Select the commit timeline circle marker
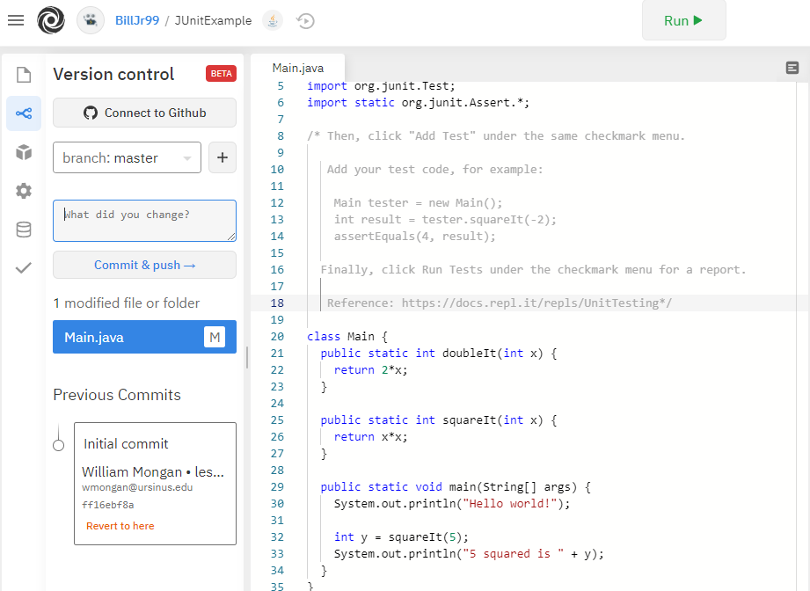Viewport: 810px width, 591px height. (59, 445)
